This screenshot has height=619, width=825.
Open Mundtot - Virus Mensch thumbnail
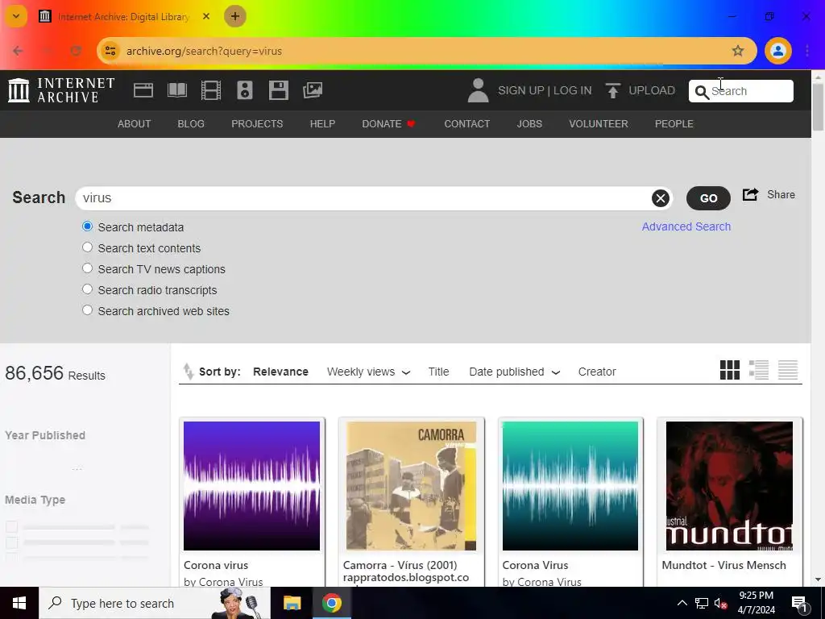point(729,485)
